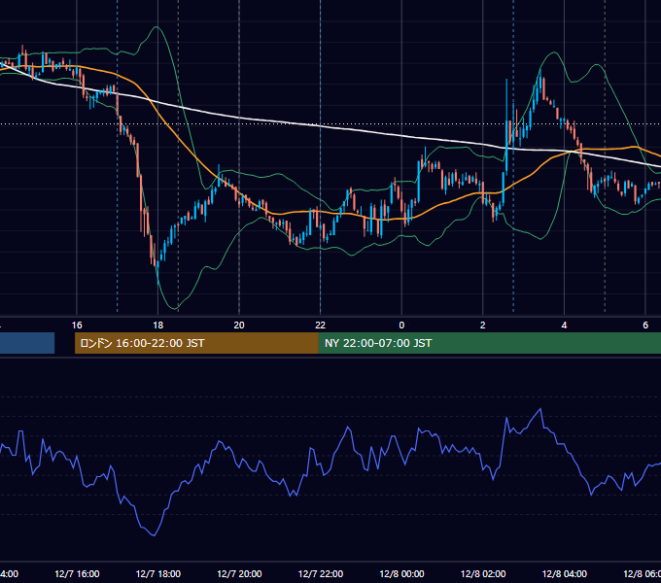
Task: Click the hour 18 axis label
Action: (158, 326)
